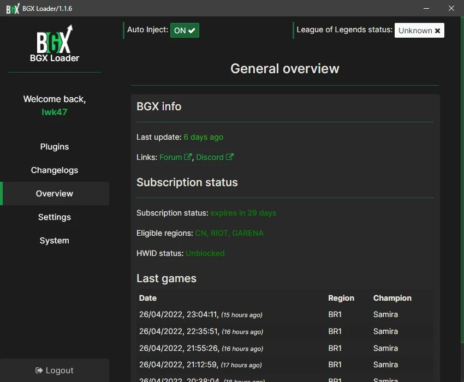Screen dimensions: 464x382
Task: Open the Changelogs section
Action: click(x=55, y=170)
